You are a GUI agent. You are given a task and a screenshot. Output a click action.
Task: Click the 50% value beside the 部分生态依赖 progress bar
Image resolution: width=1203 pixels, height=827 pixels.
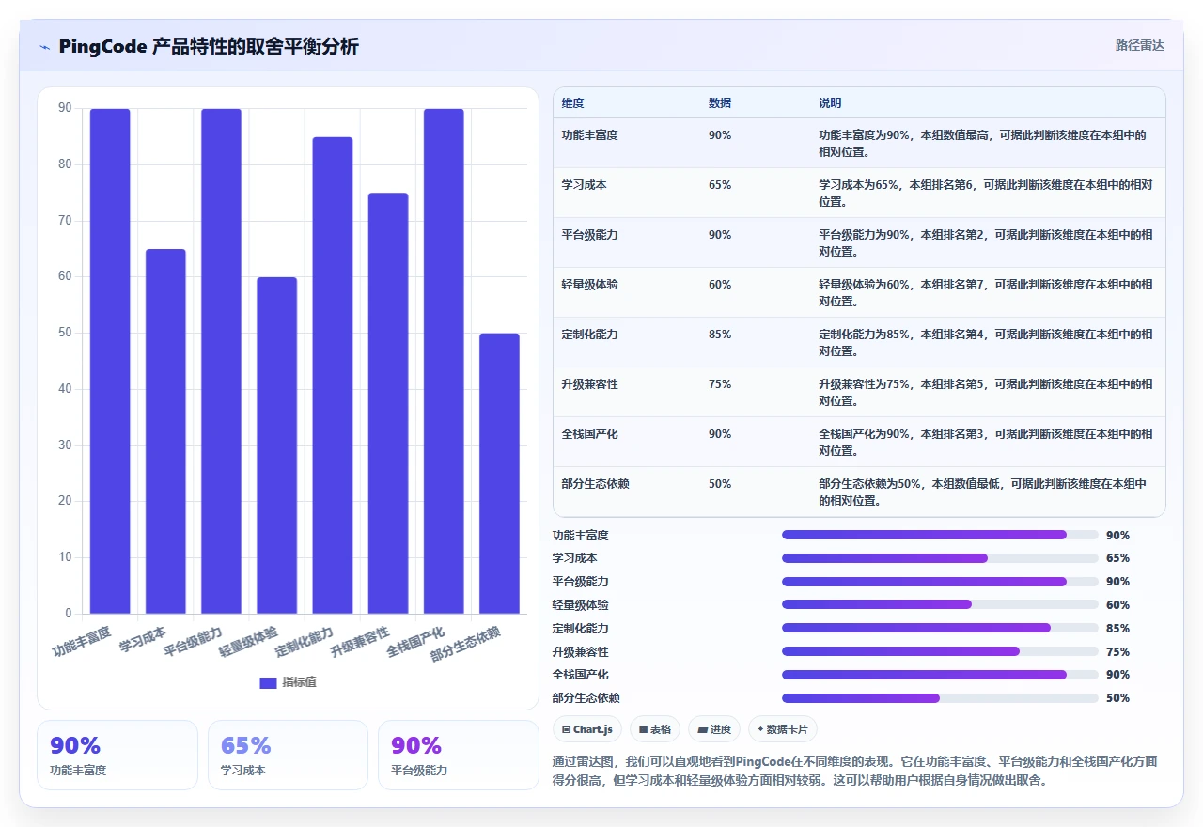pyautogui.click(x=1117, y=698)
